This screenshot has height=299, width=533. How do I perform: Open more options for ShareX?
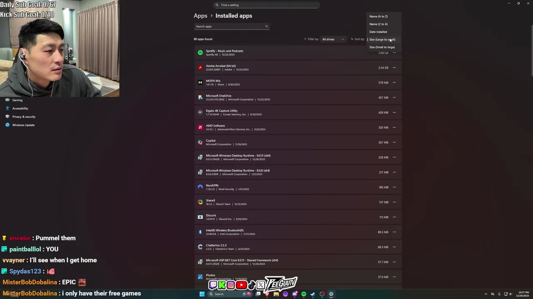[394, 202]
